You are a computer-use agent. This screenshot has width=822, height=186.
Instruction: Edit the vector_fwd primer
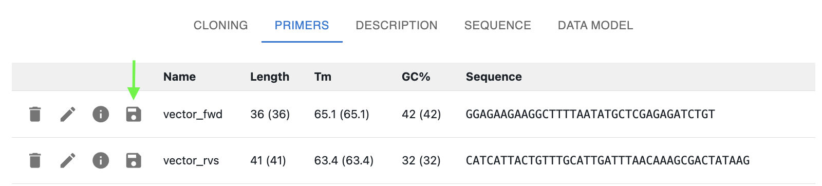coord(68,114)
